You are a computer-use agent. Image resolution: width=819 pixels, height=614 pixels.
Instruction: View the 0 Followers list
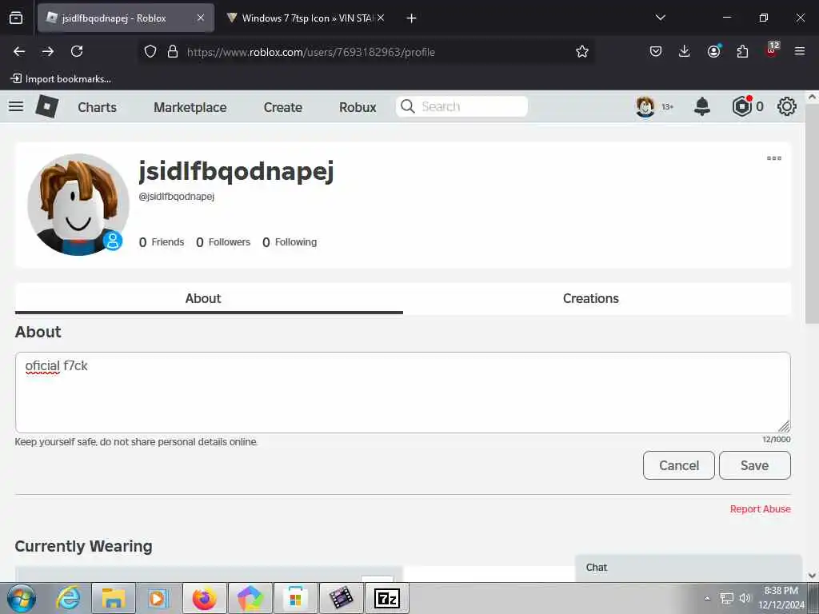223,242
